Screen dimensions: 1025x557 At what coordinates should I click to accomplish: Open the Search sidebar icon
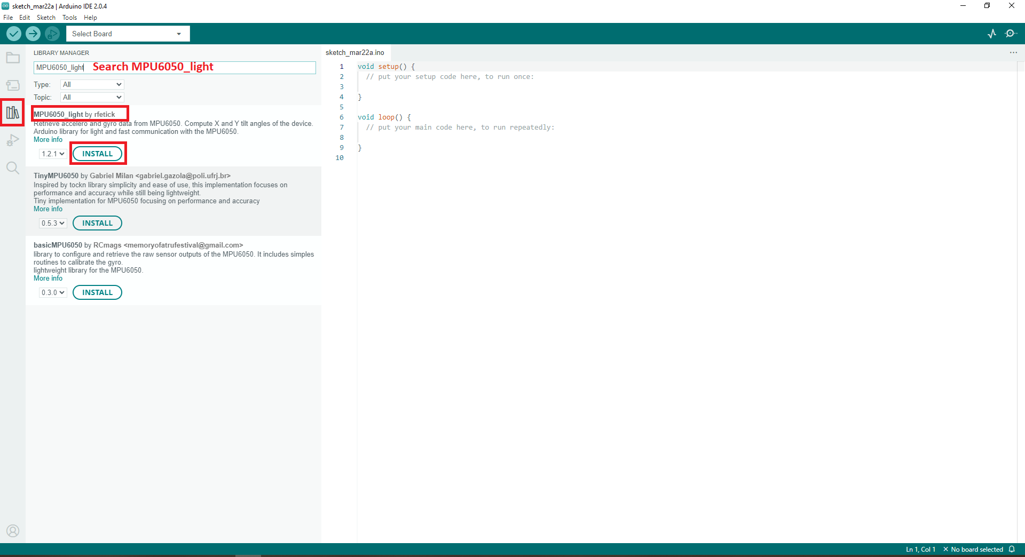pyautogui.click(x=13, y=168)
